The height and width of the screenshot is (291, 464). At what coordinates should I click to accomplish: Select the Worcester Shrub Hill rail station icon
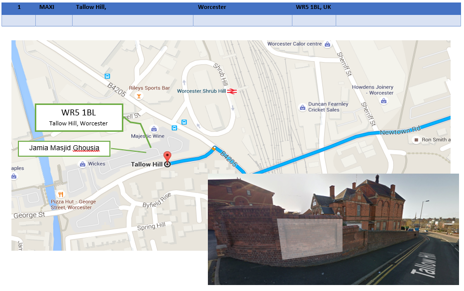(x=231, y=92)
